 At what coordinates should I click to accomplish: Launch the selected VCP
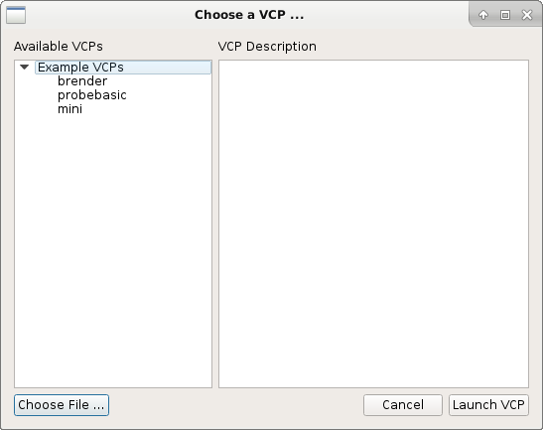click(488, 405)
